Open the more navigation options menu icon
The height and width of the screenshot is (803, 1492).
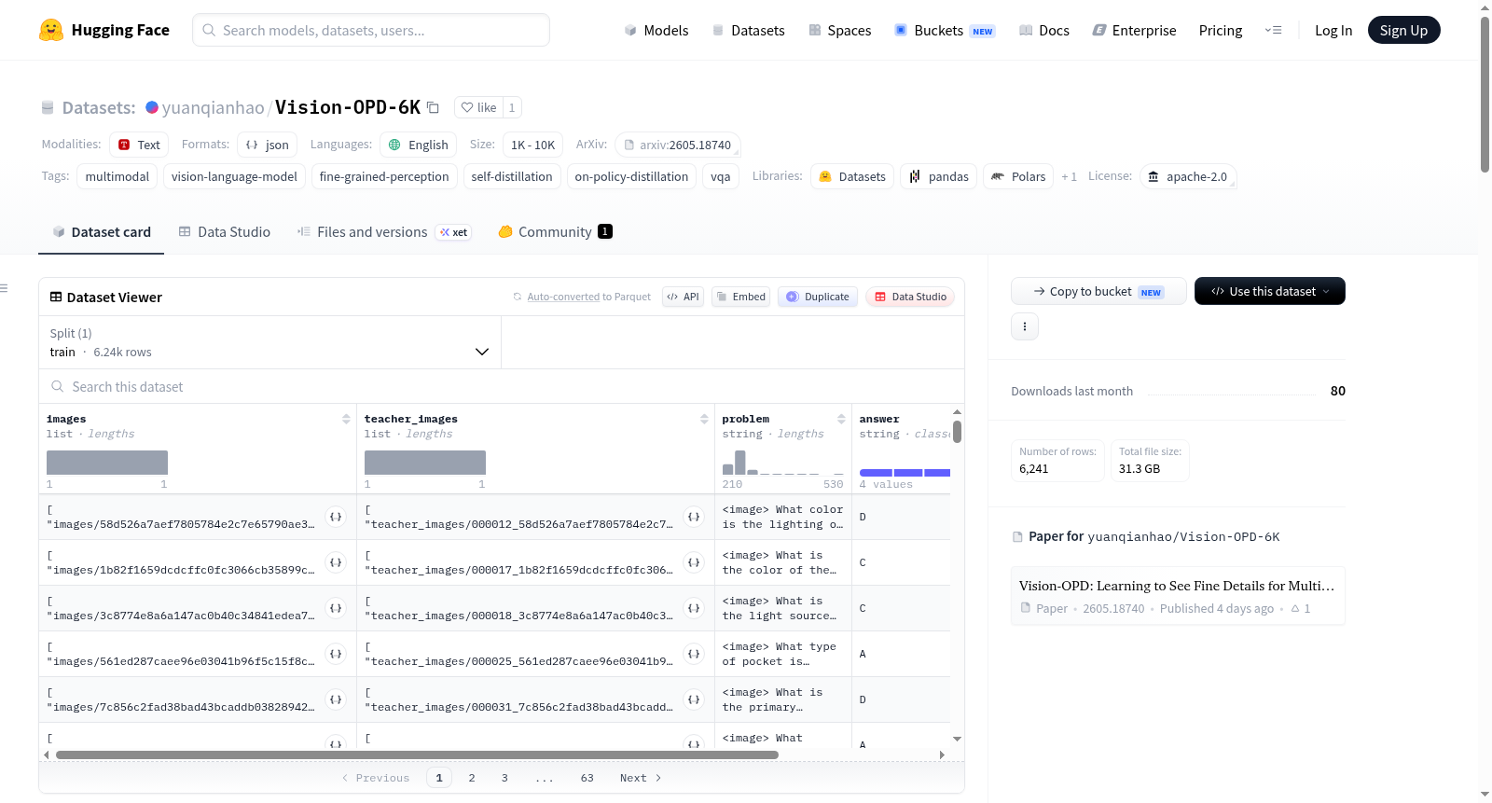point(1273,30)
